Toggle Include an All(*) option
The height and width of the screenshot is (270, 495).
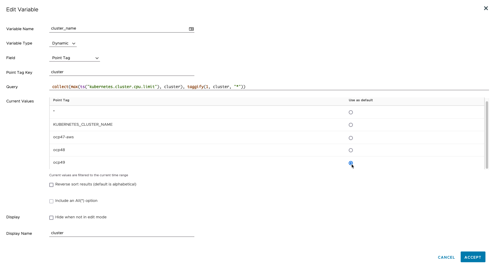51,201
